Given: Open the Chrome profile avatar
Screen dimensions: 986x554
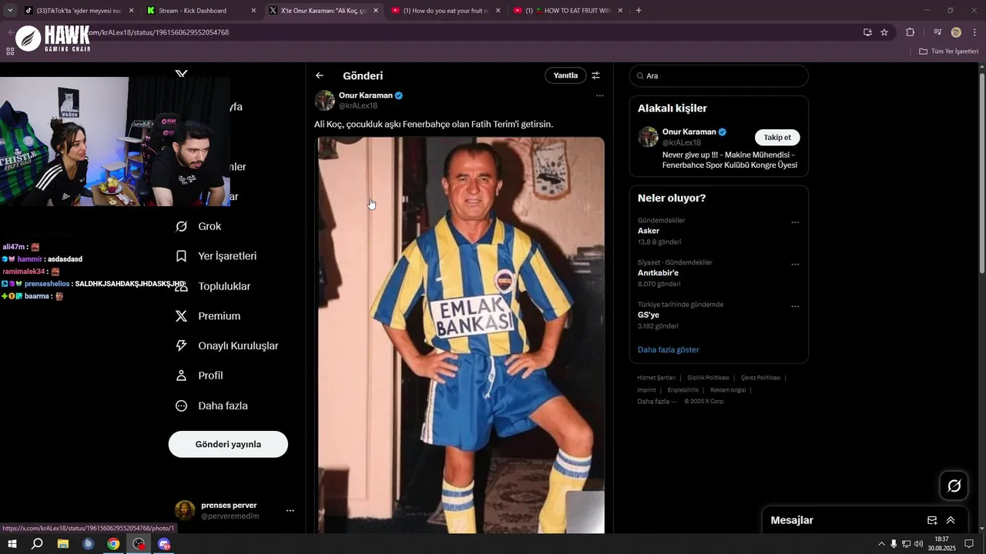Looking at the screenshot, I should click(956, 32).
